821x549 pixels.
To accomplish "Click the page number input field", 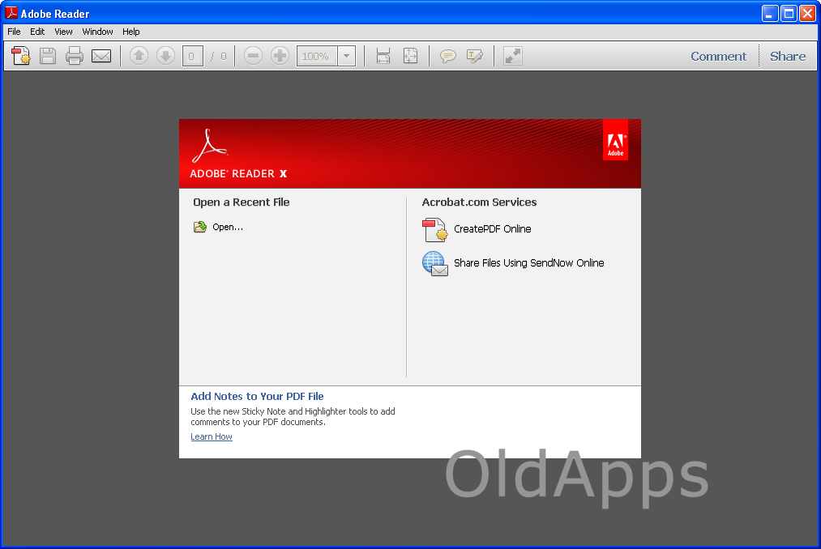I will click(x=192, y=56).
